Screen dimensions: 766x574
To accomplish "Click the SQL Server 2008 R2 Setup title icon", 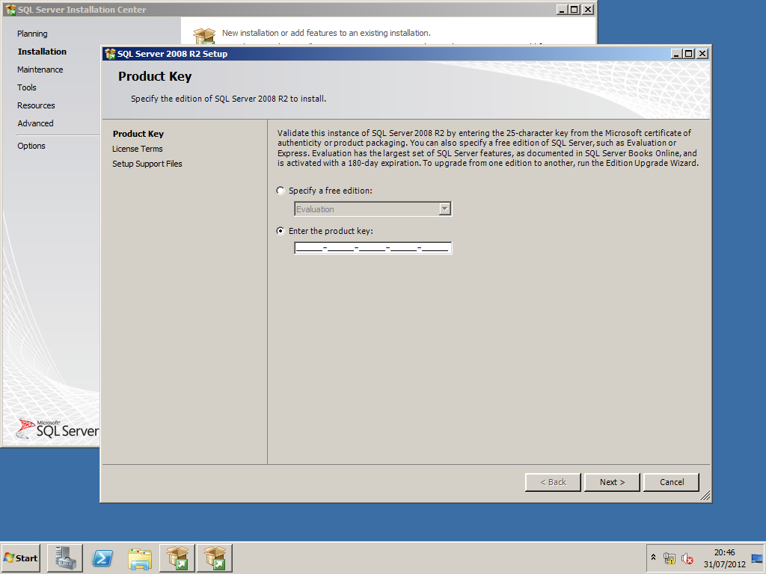I will (x=111, y=54).
